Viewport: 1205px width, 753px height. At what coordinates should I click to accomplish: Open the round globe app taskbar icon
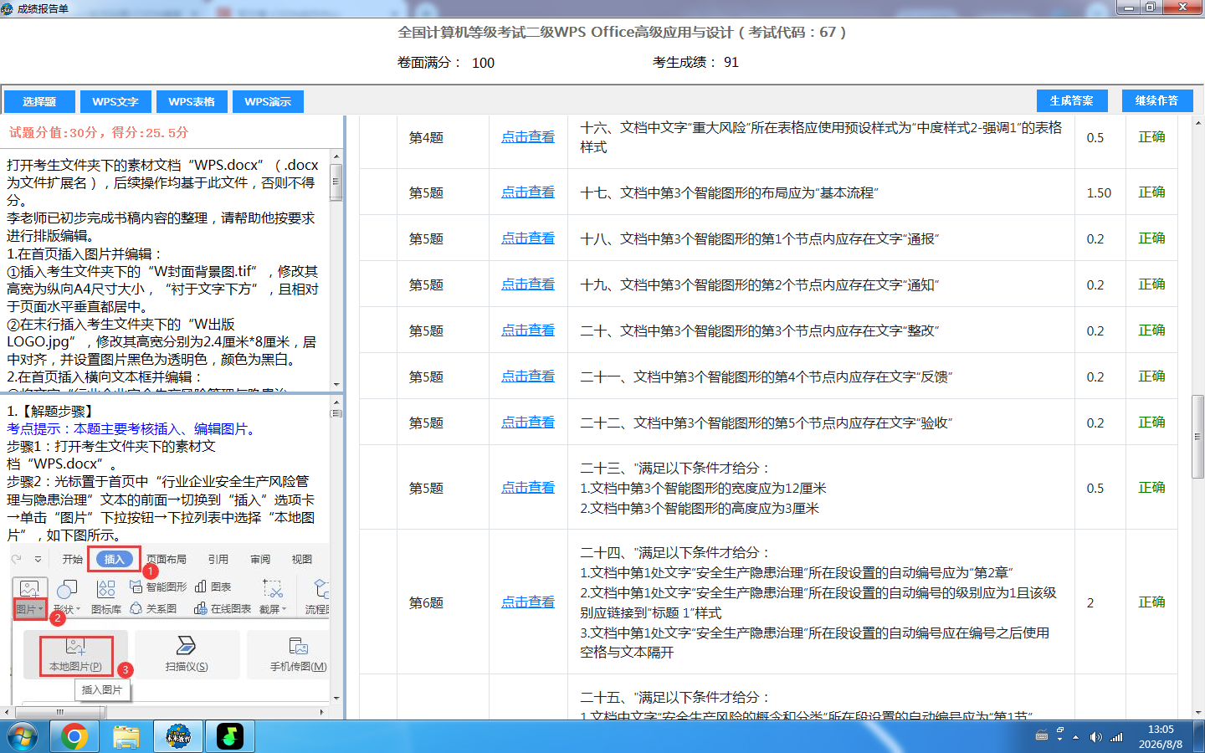pos(178,736)
